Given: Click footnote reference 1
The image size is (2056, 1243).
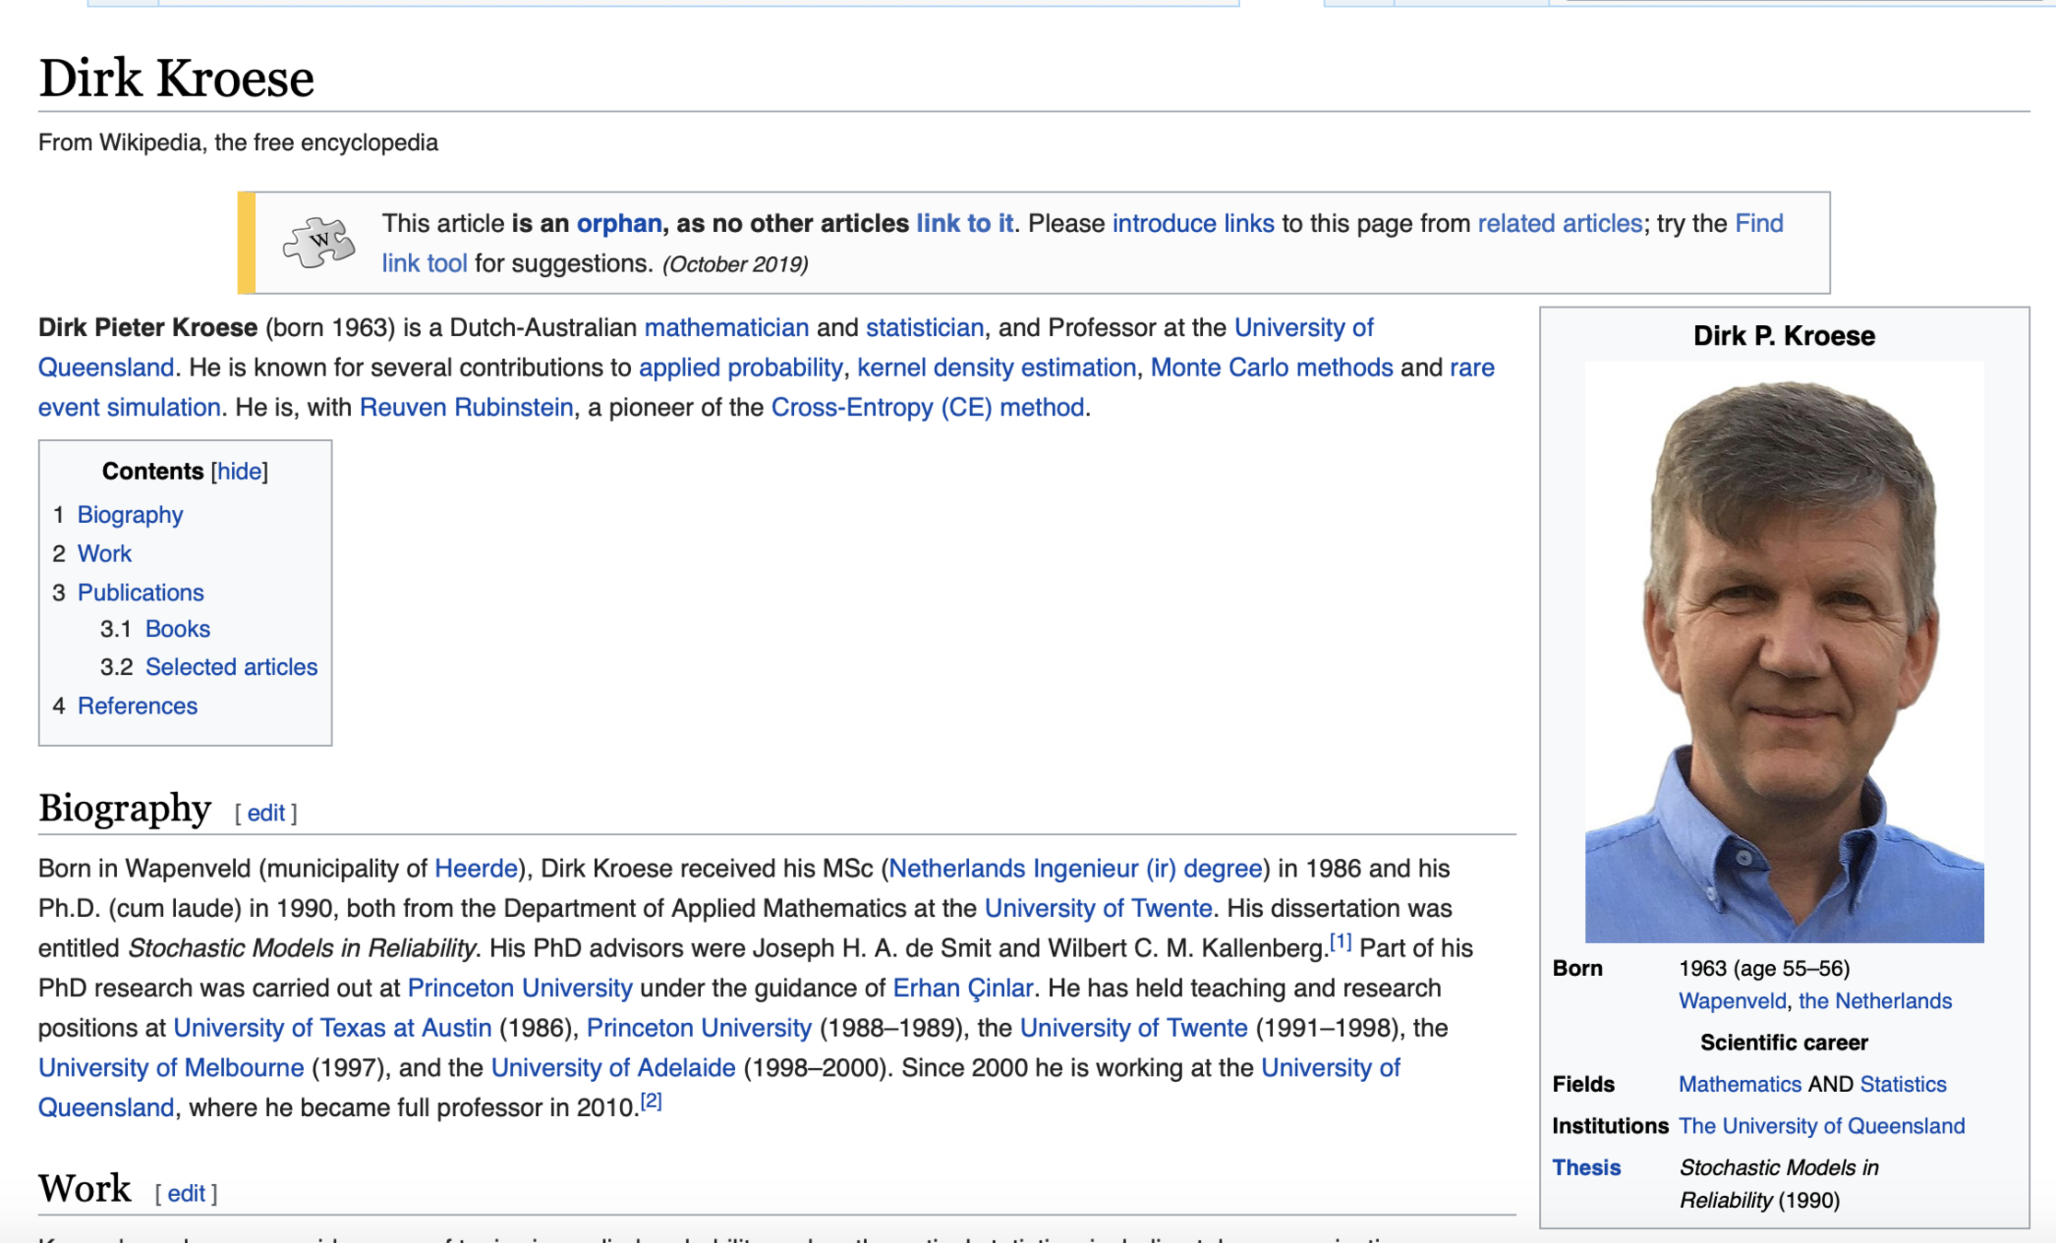Looking at the screenshot, I should coord(1340,942).
